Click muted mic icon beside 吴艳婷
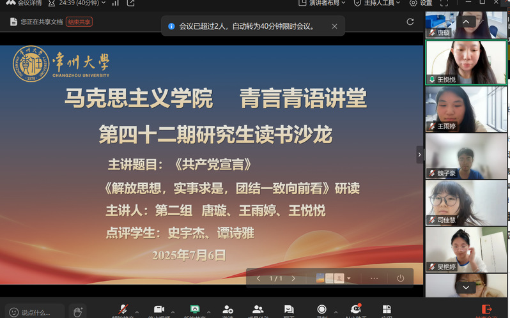This screenshot has height=318, width=510. click(x=431, y=267)
